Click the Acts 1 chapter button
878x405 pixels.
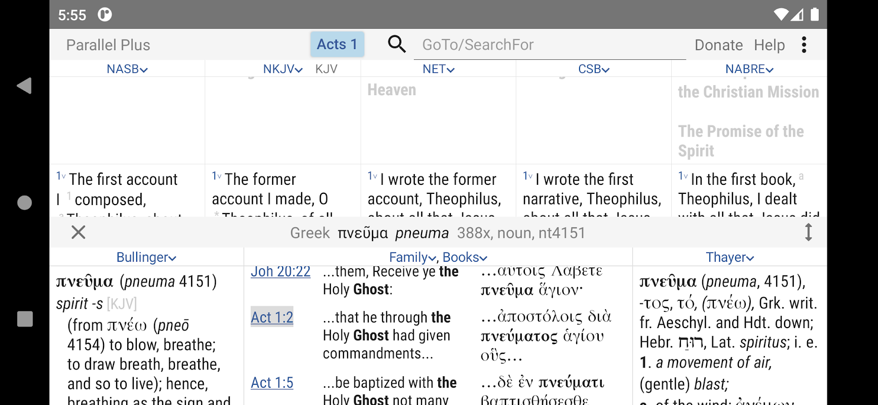[337, 45]
